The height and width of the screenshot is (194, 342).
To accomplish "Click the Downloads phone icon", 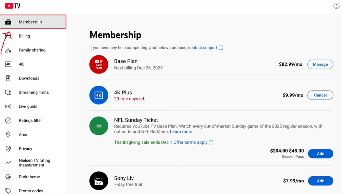I will click(8, 78).
